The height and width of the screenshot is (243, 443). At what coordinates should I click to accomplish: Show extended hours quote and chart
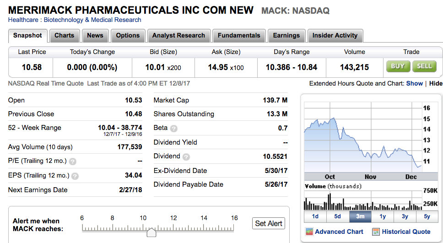pyautogui.click(x=414, y=83)
